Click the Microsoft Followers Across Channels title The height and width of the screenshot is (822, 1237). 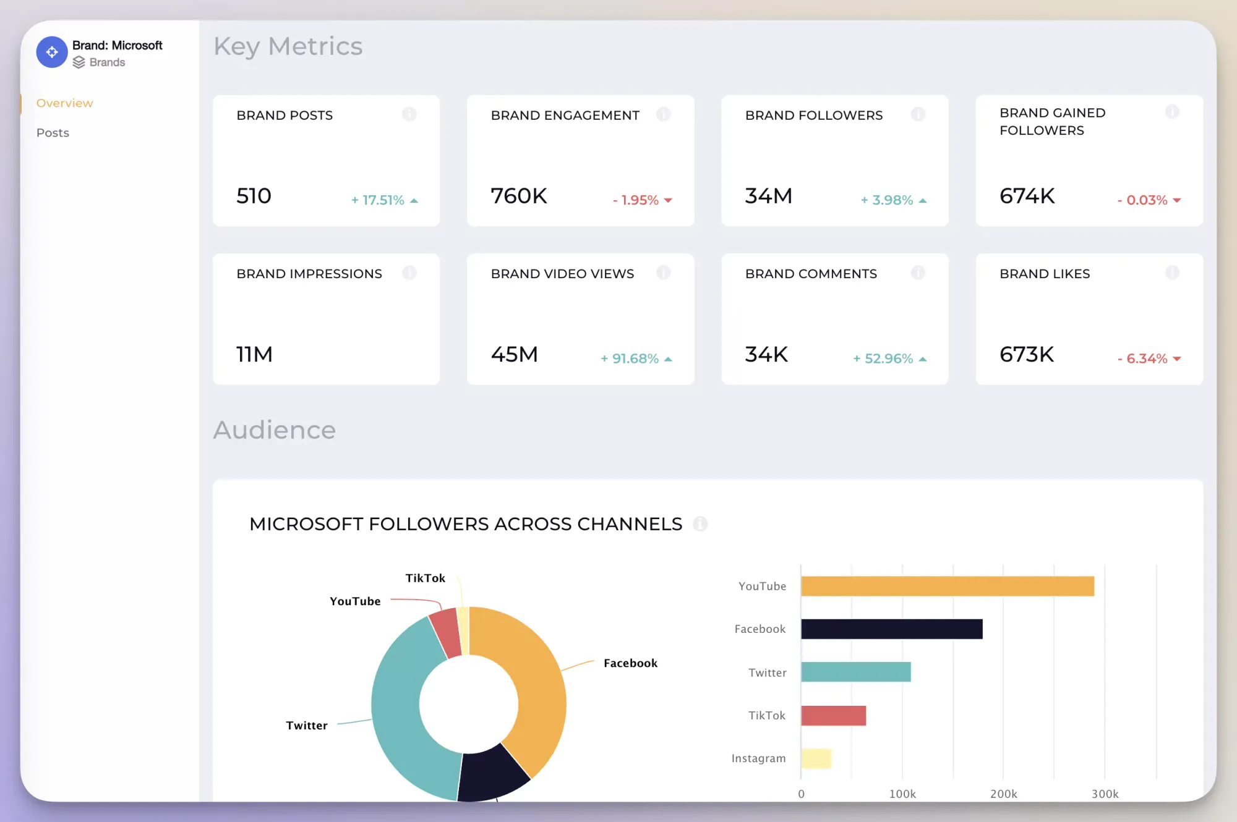point(466,524)
